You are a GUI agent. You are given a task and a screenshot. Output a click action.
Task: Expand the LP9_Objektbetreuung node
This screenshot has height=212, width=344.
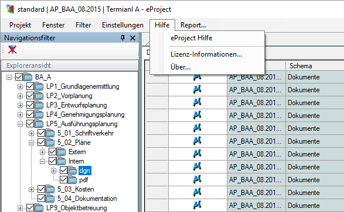[x=20, y=208]
